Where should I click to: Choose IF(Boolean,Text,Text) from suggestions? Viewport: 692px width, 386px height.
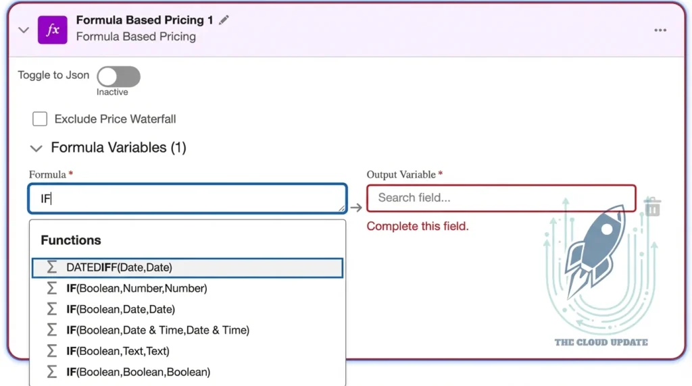(x=118, y=351)
